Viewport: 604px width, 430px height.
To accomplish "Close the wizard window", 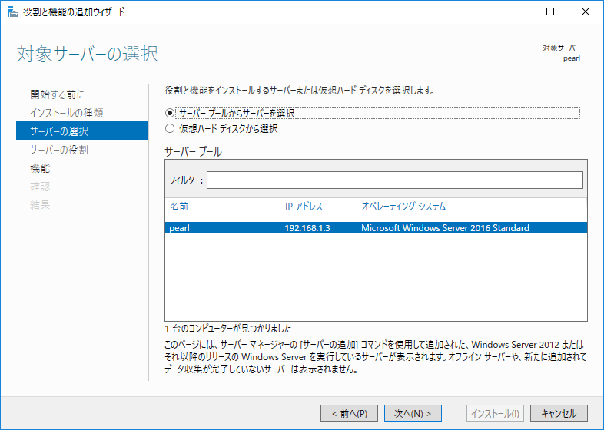I will pos(585,12).
